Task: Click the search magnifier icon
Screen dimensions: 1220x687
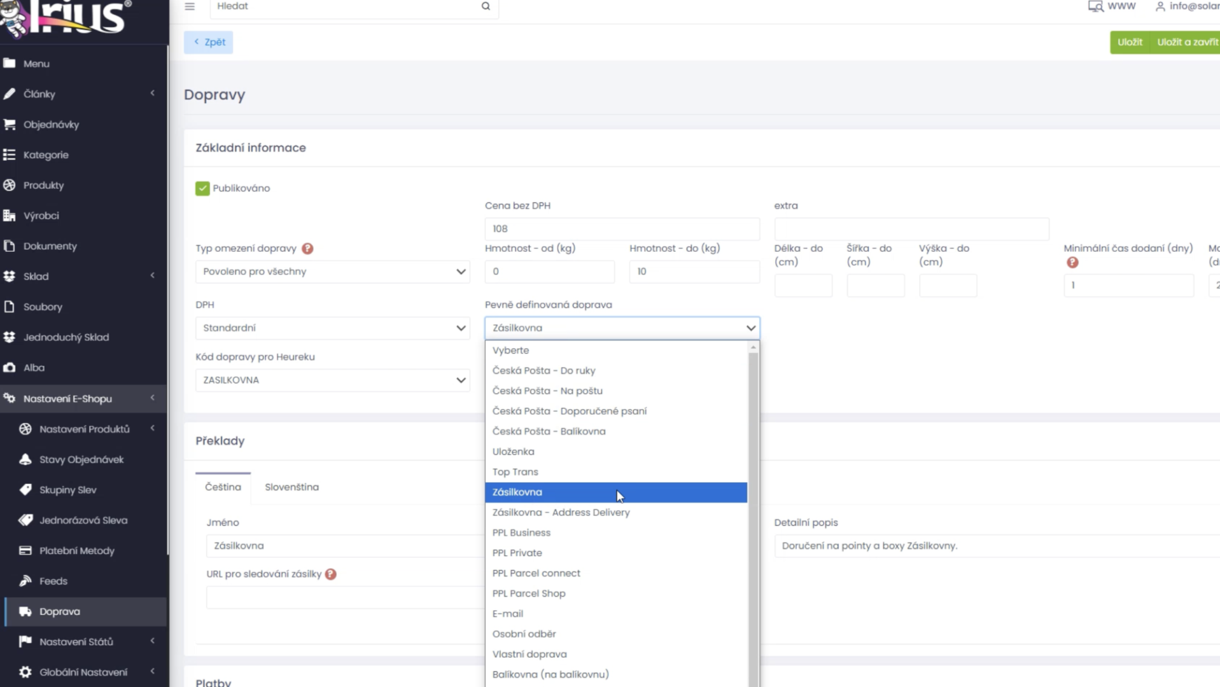Action: click(486, 6)
